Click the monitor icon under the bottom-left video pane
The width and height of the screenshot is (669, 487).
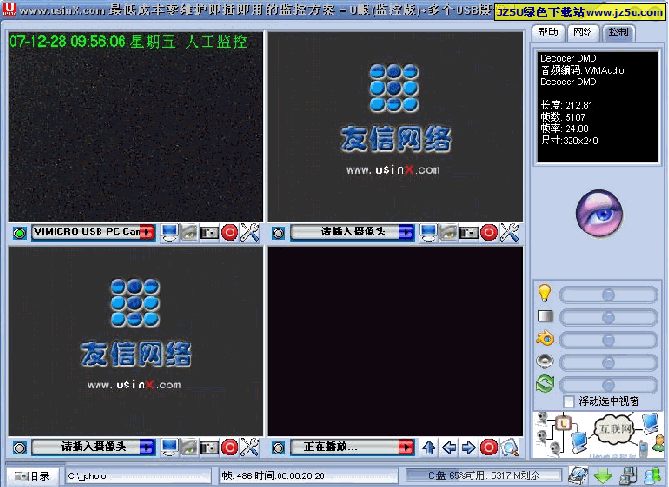tap(169, 448)
